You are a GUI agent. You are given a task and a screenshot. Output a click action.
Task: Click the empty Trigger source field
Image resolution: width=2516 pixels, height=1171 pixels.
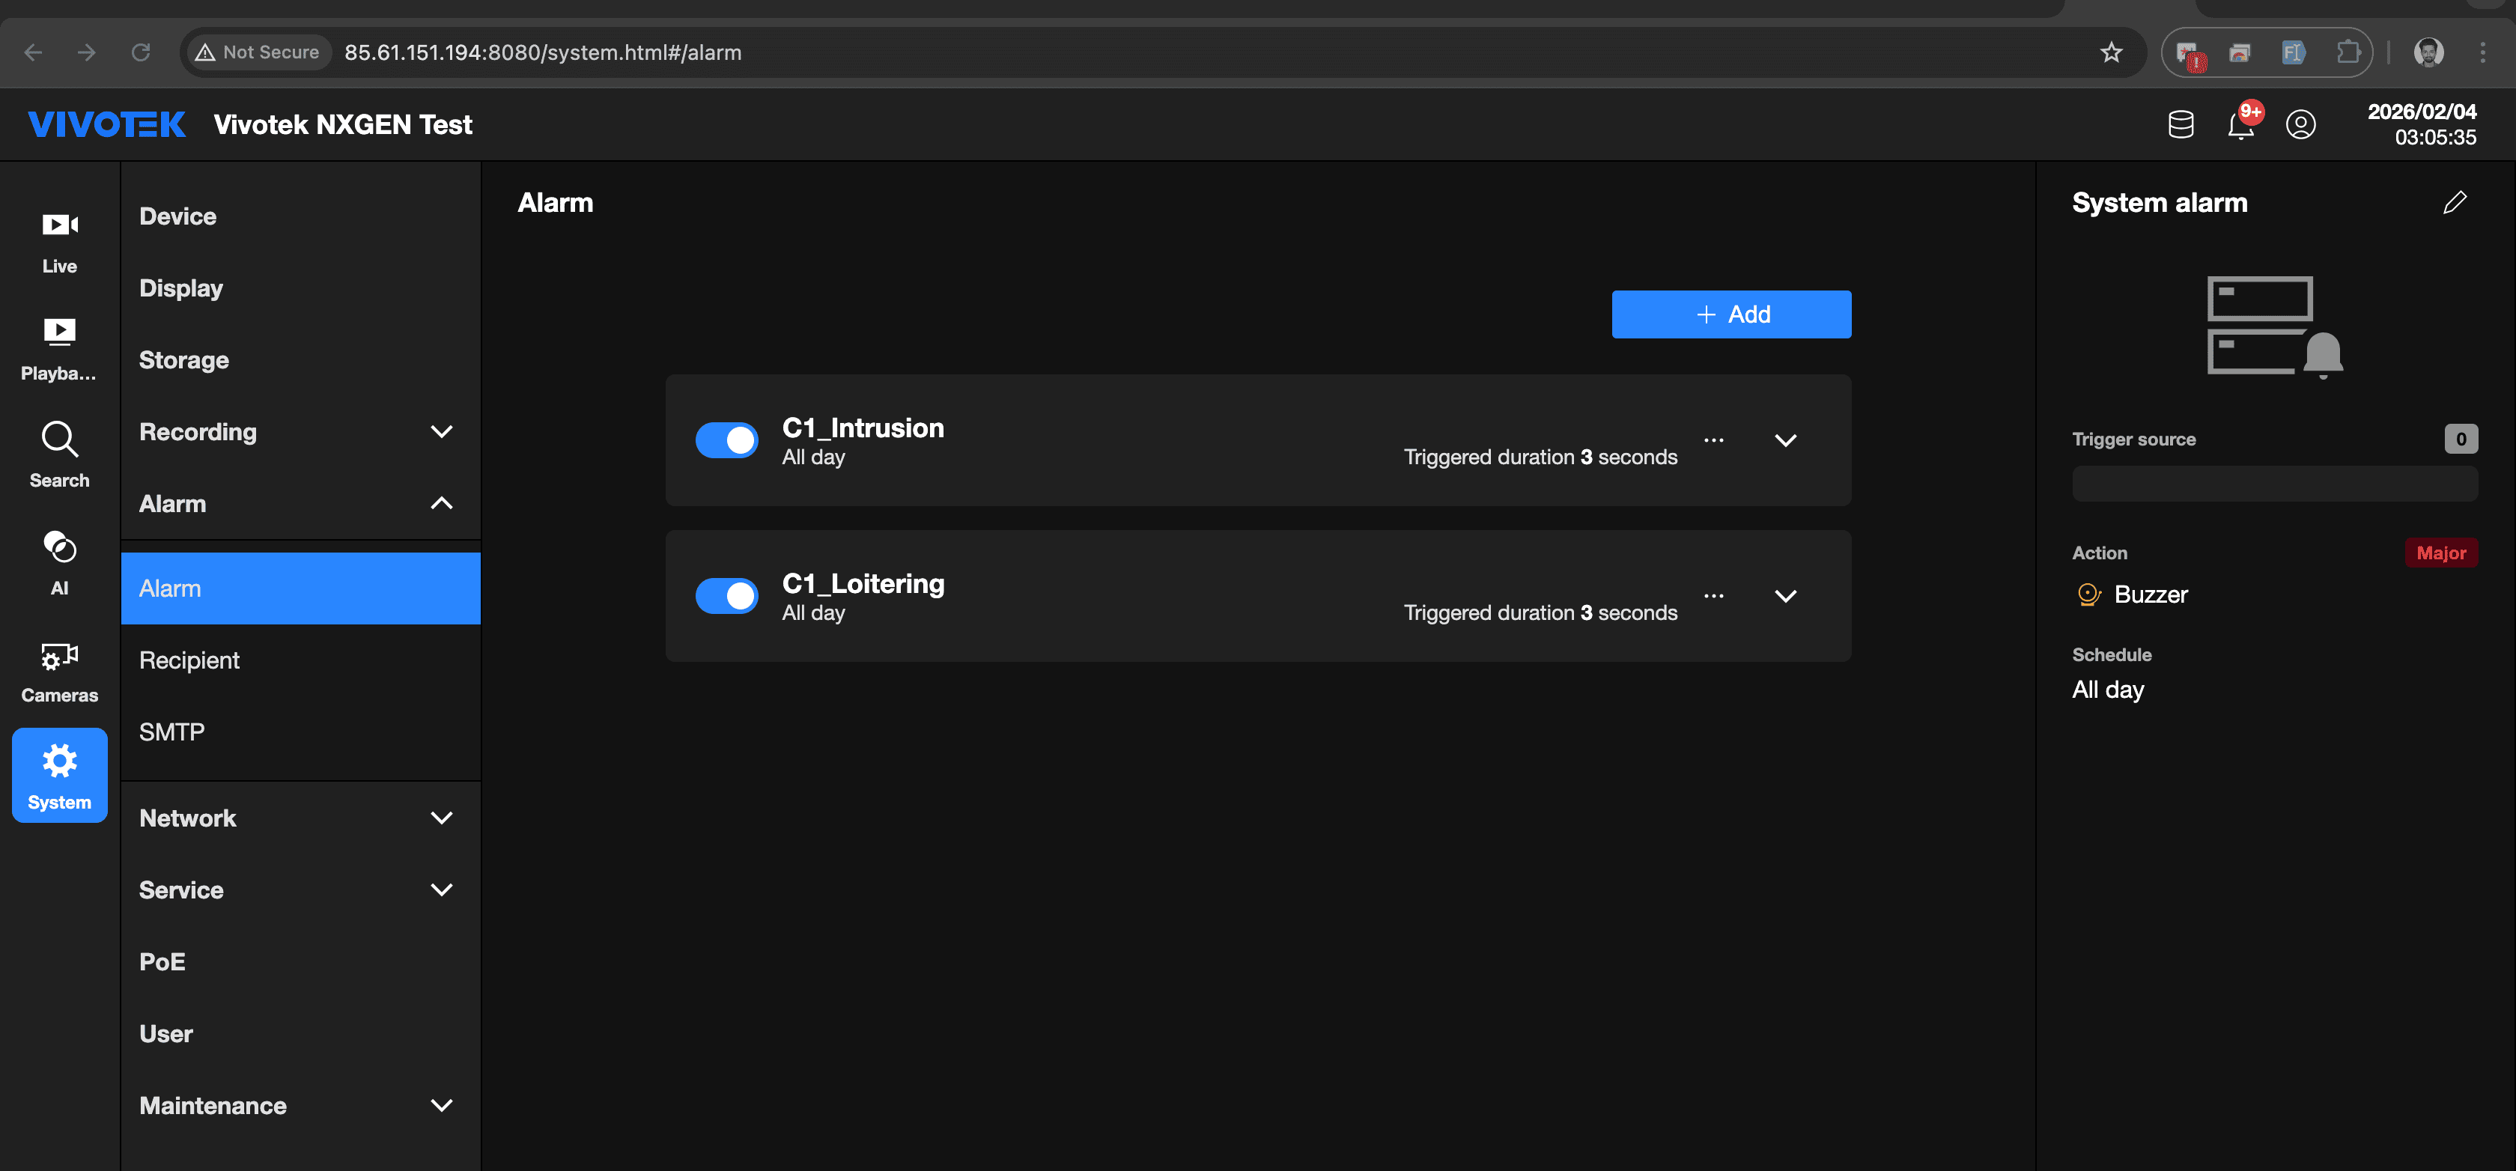tap(2274, 484)
